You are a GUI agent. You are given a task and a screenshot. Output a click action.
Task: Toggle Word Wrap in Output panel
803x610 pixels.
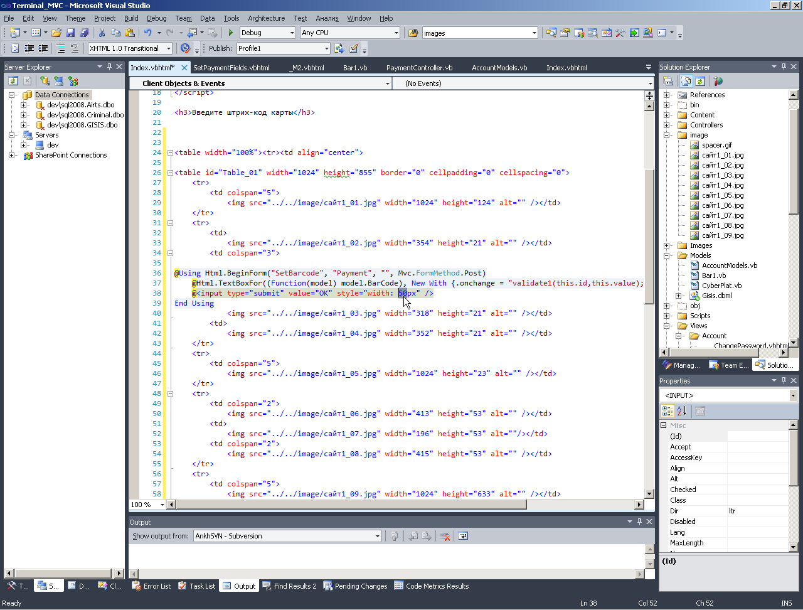(463, 536)
